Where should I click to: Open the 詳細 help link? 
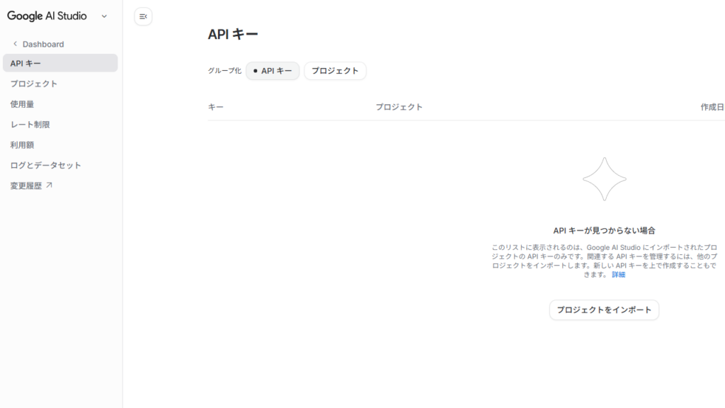617,273
